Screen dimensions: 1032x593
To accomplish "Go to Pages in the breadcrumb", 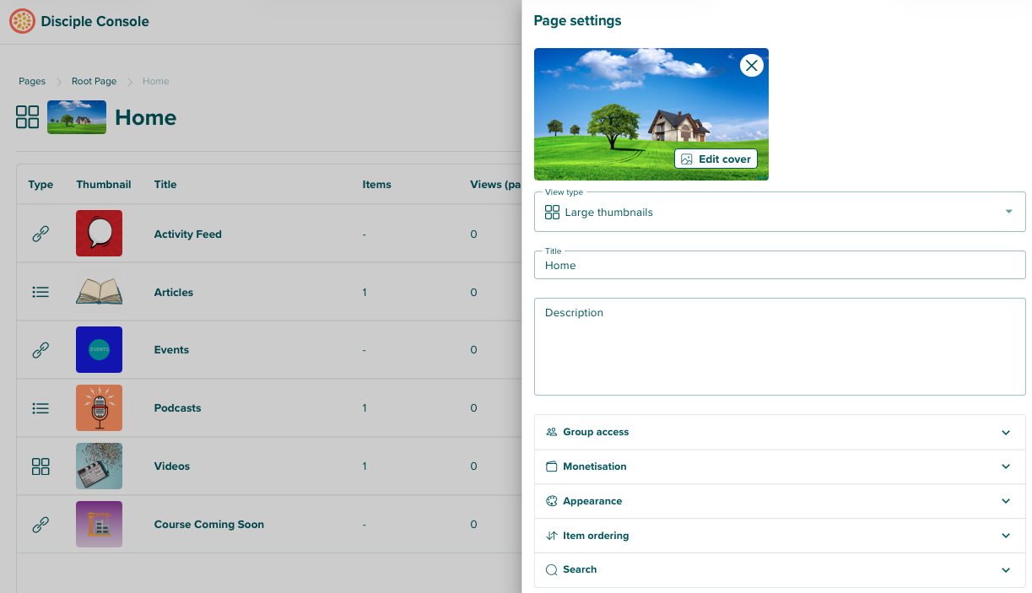I will point(32,81).
